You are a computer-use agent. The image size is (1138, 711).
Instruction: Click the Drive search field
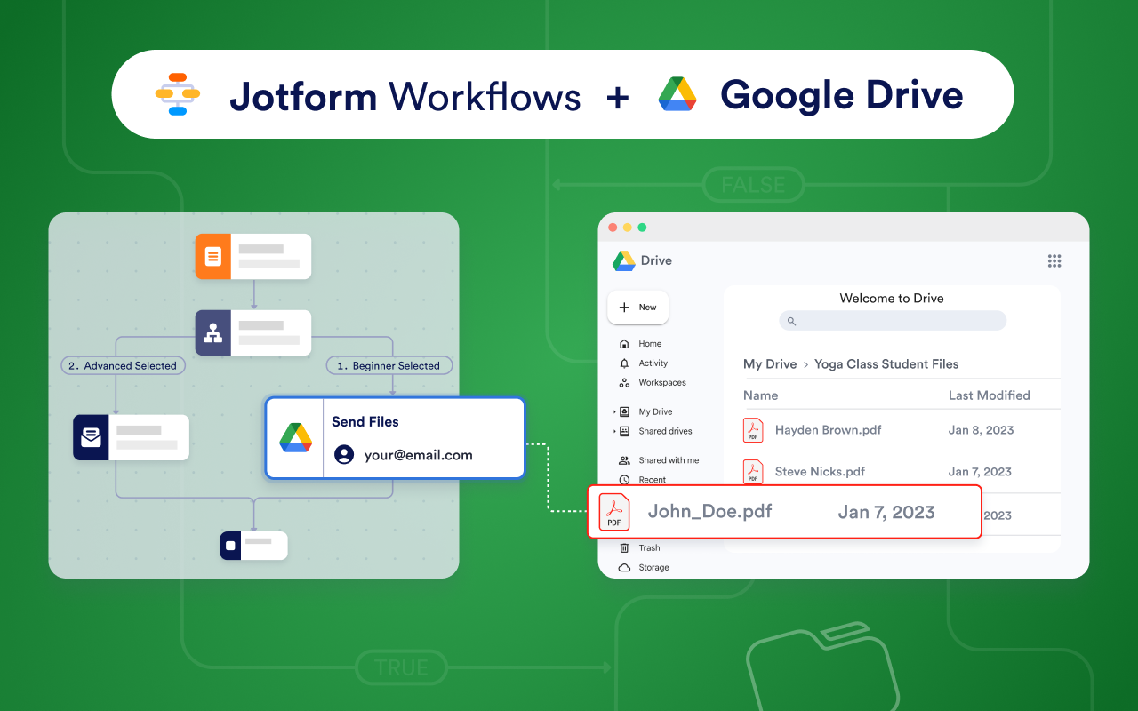(x=893, y=321)
